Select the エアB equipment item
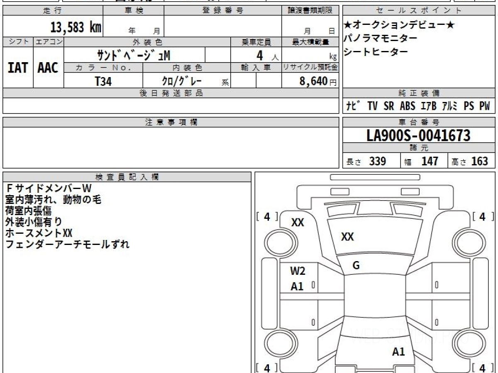Screen dimensions: 498x373 coord(428,106)
